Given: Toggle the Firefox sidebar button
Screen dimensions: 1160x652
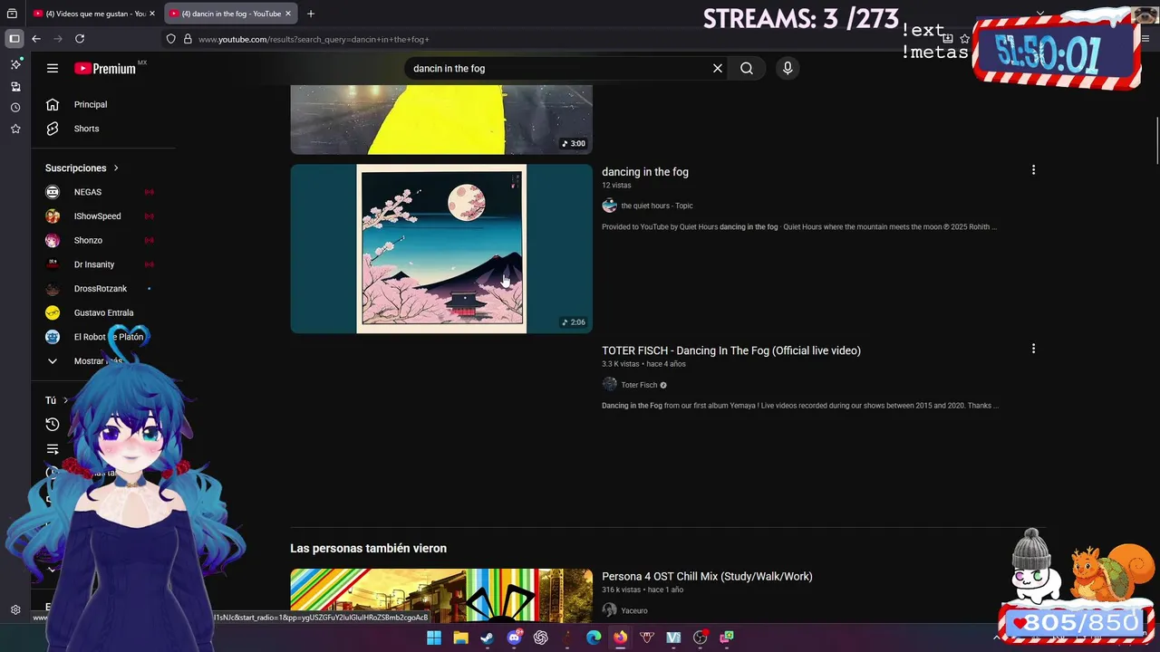Looking at the screenshot, I should coord(14,39).
